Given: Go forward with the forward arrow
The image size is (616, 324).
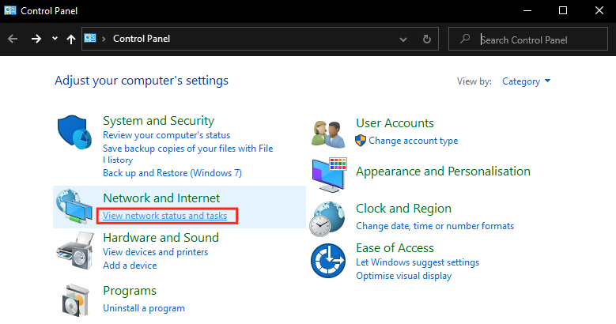Looking at the screenshot, I should click(x=36, y=39).
